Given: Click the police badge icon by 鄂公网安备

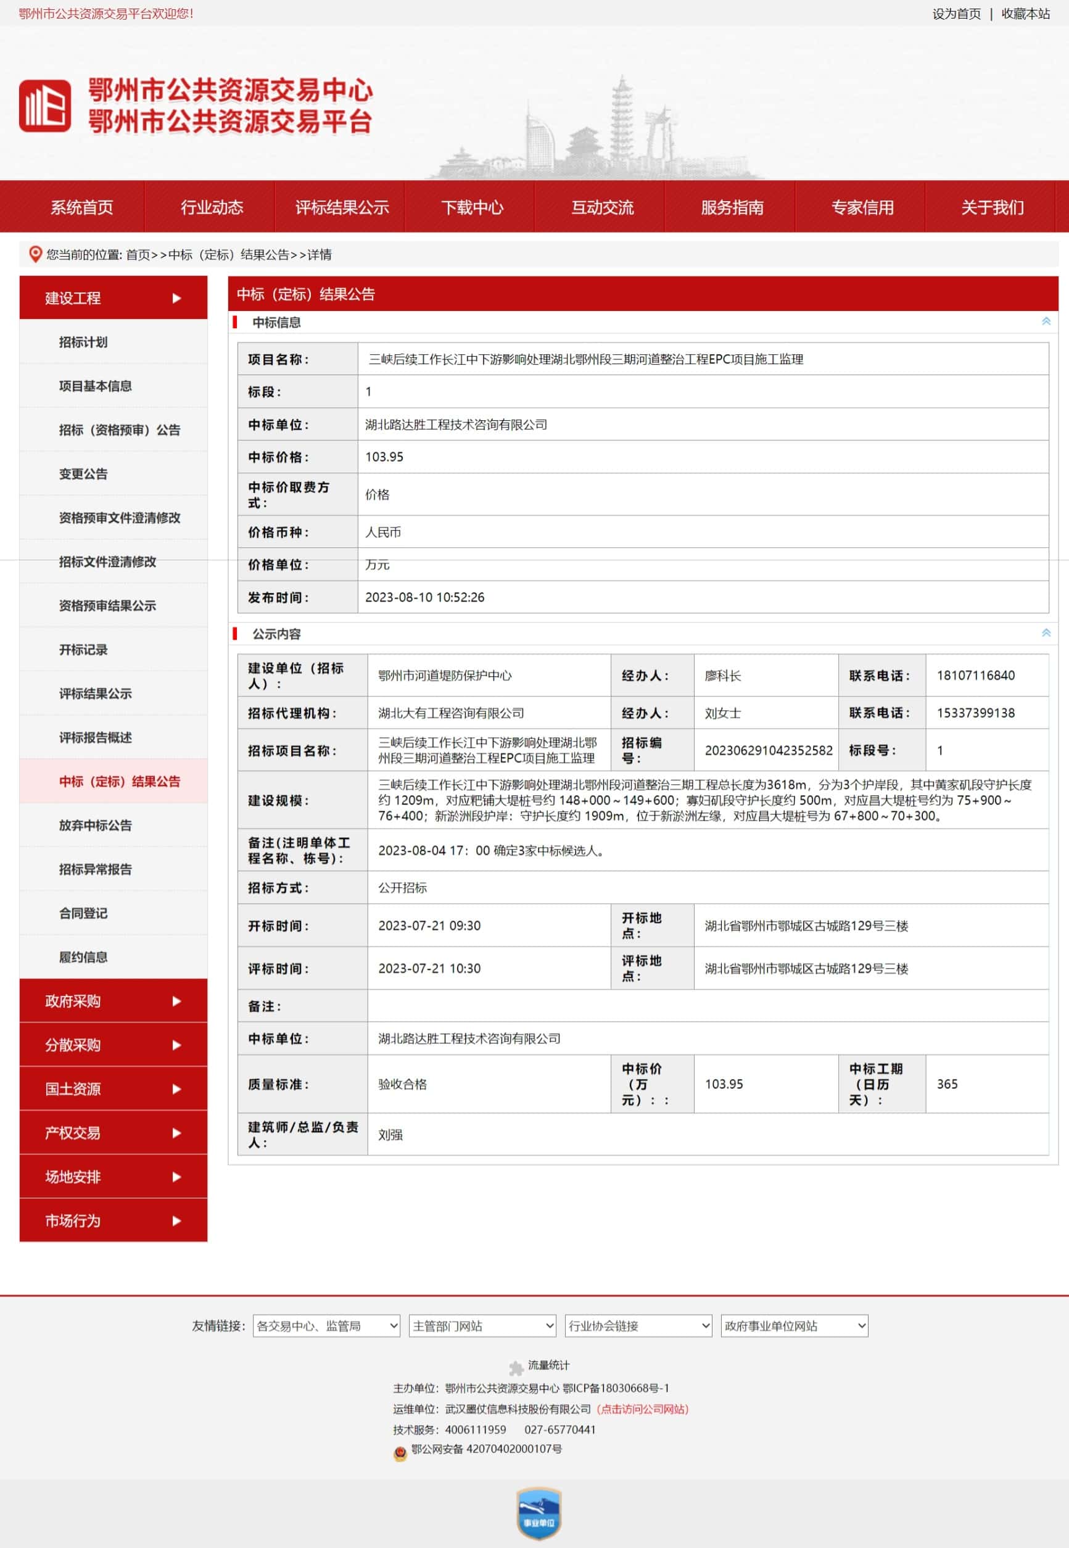Looking at the screenshot, I should [x=400, y=1452].
